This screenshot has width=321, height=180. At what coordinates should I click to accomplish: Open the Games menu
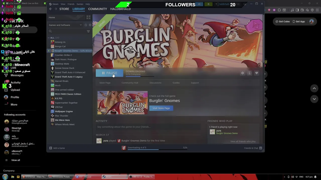pos(80,4)
